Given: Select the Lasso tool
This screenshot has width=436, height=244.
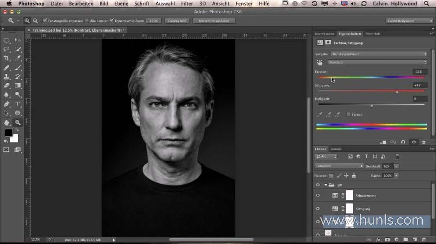Looking at the screenshot, I should point(7,49).
